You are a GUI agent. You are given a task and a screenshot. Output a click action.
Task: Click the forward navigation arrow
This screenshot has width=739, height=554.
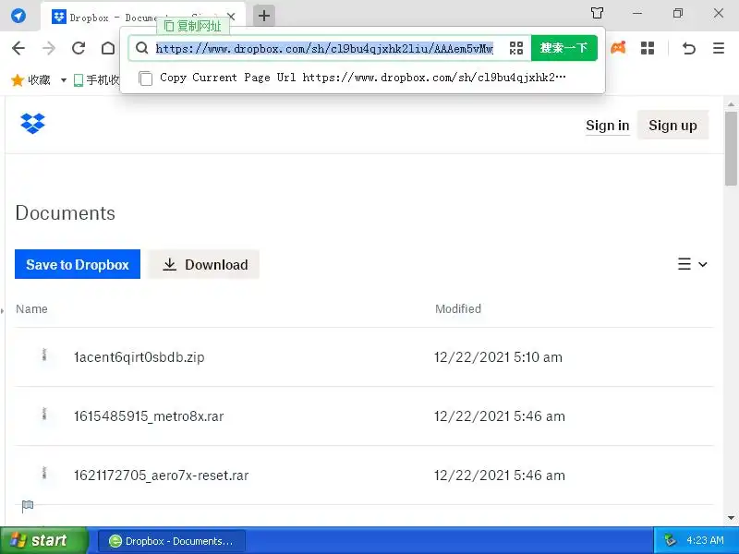[49, 48]
